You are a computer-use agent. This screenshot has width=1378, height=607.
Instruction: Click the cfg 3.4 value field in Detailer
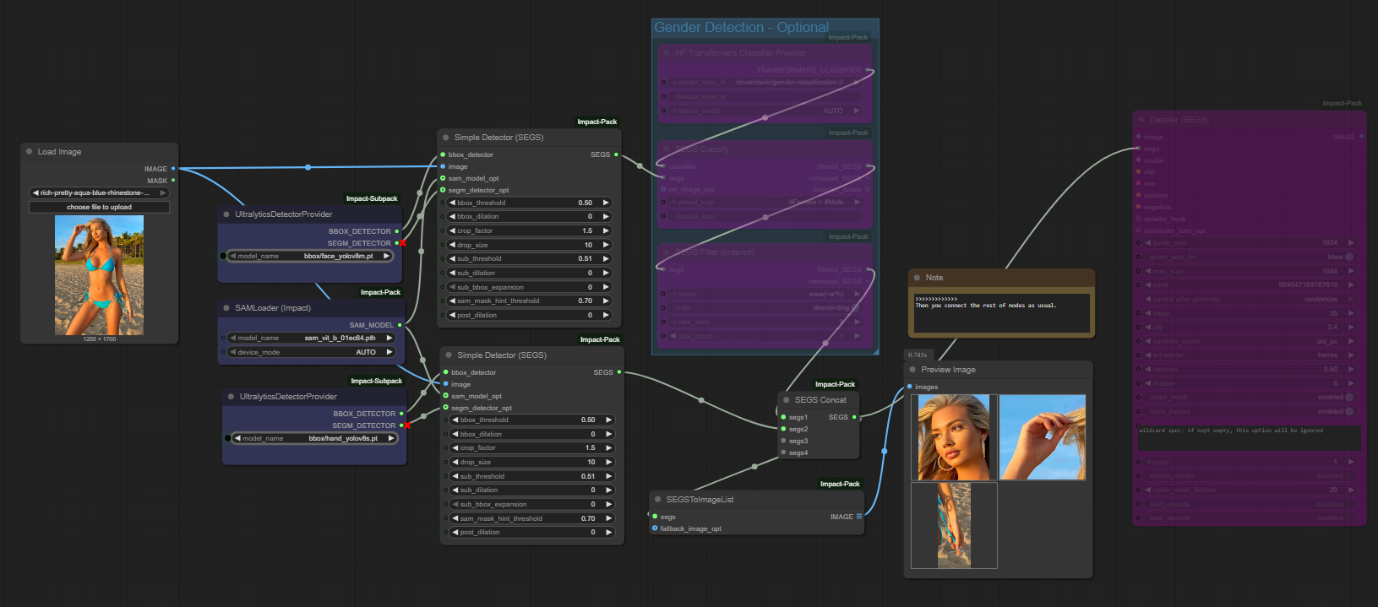coord(1250,327)
